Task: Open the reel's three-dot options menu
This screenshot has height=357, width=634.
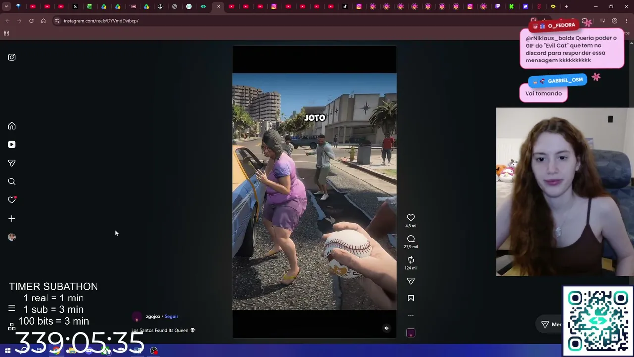Action: [411, 315]
